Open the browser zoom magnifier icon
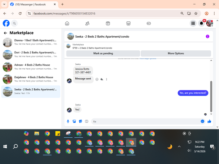This screenshot has height=164, width=219. (182, 14)
